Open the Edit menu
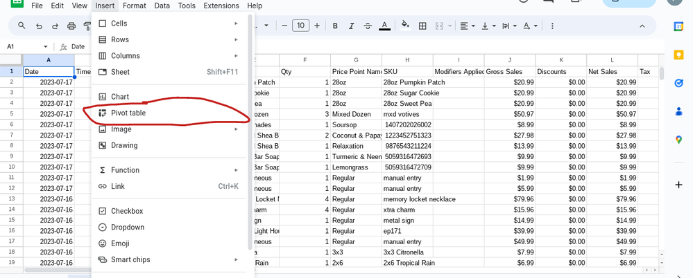The image size is (693, 278). [x=57, y=6]
